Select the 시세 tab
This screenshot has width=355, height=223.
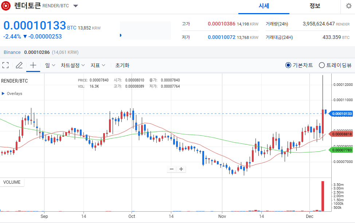pos(263,6)
